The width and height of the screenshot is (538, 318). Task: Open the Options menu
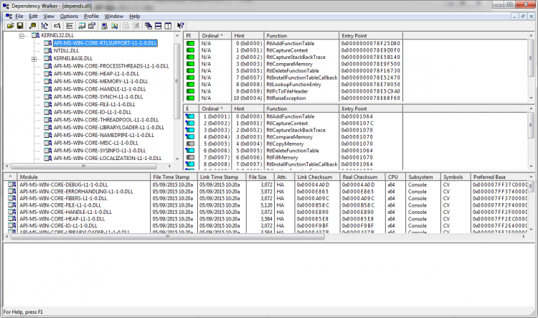click(x=69, y=16)
